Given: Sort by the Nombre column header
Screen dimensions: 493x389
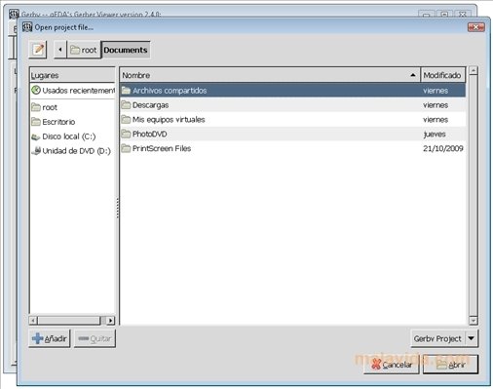Looking at the screenshot, I should 270,75.
